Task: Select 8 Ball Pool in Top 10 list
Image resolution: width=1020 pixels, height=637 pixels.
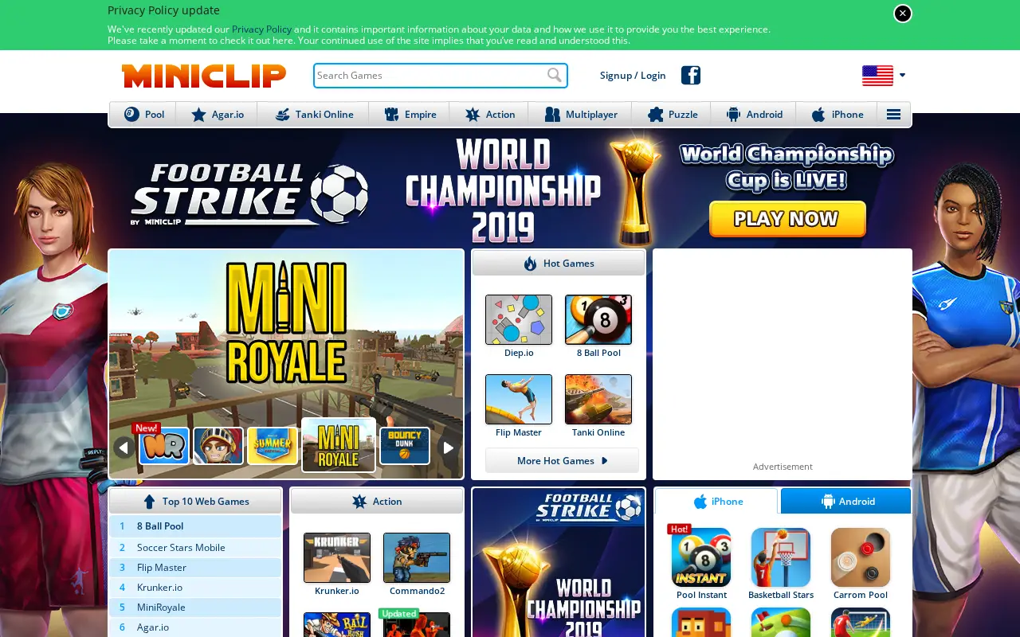Action: point(195,526)
